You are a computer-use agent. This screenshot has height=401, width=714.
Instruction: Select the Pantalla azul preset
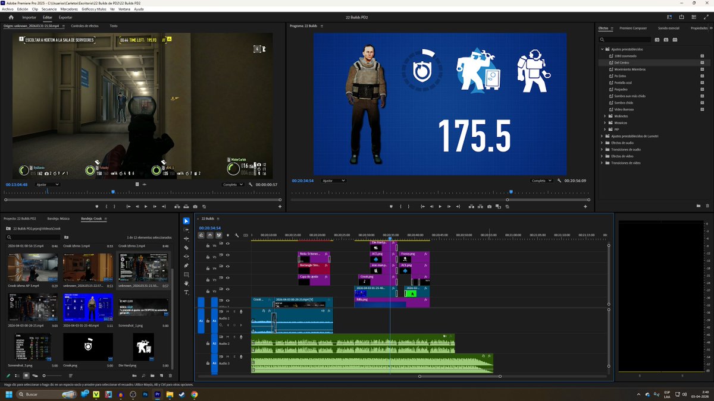click(624, 83)
